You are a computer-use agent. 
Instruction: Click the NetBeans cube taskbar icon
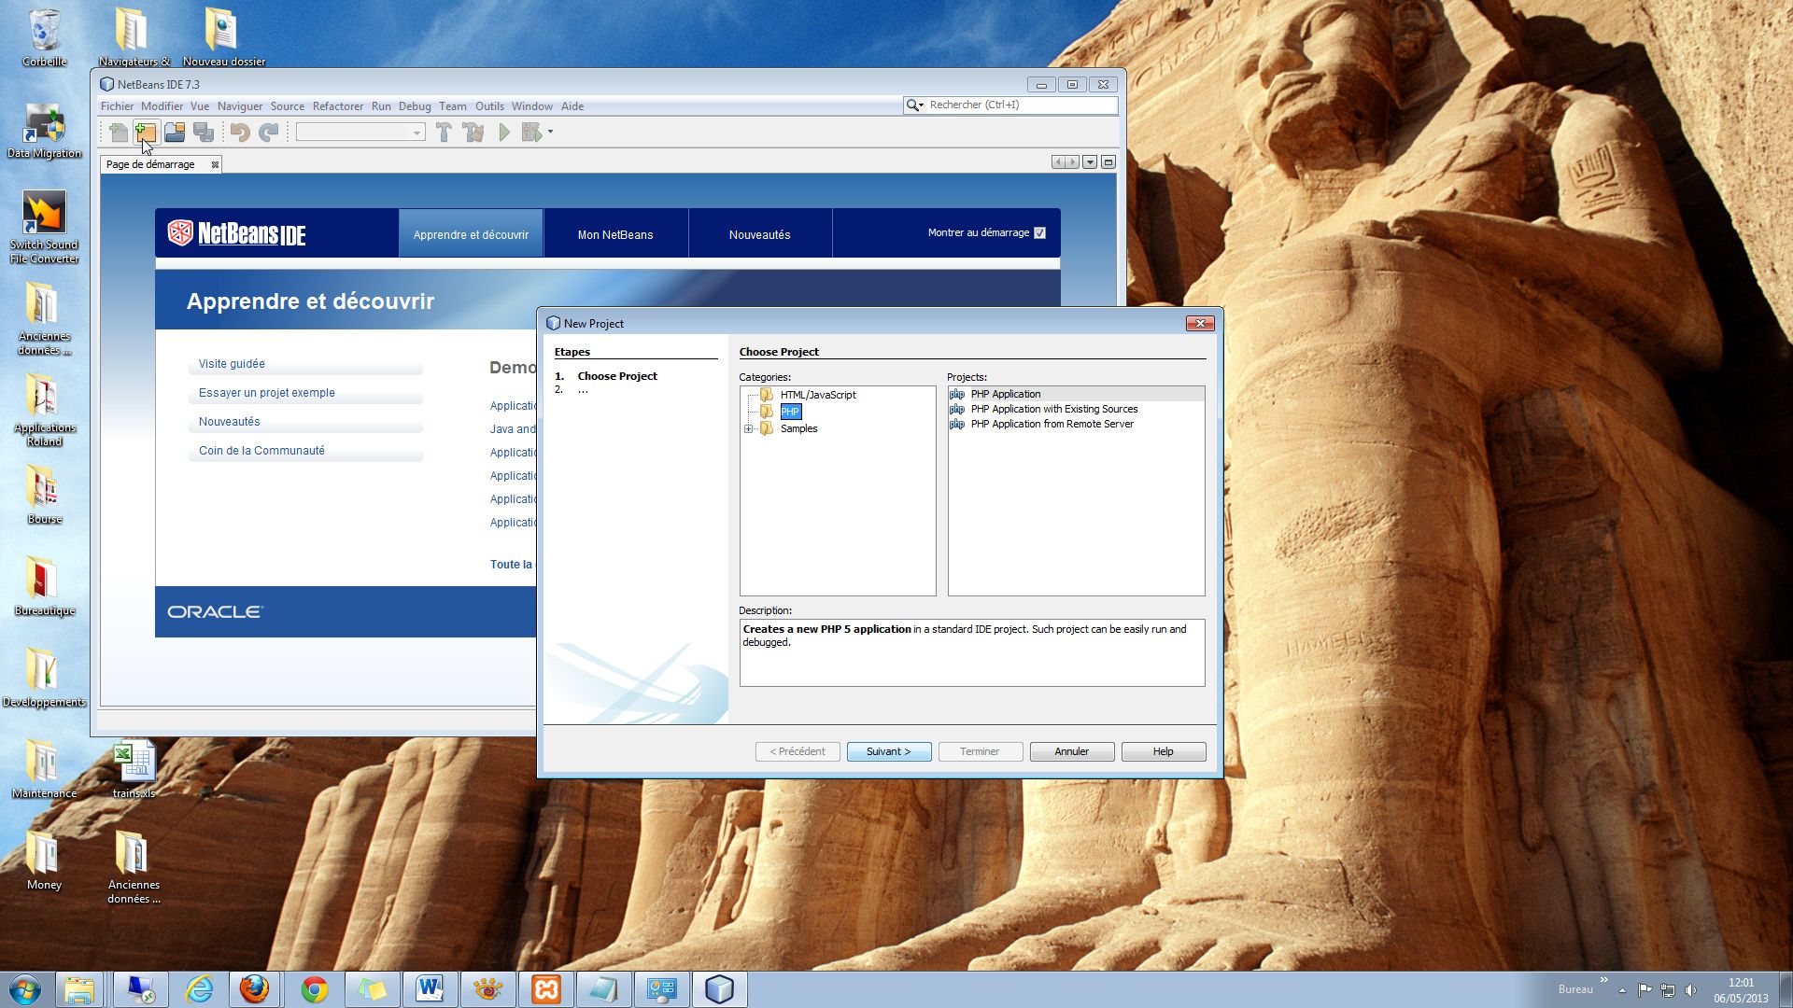(719, 989)
